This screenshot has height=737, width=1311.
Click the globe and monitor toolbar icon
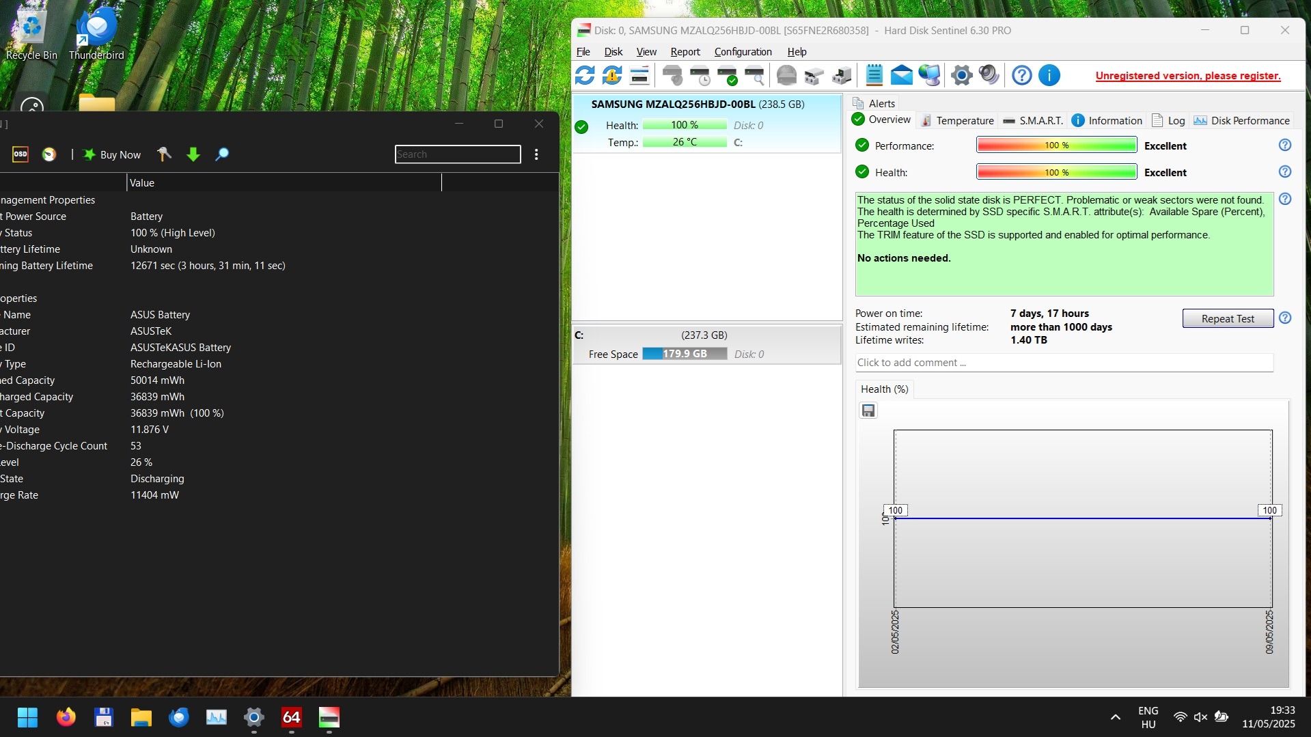(x=929, y=75)
